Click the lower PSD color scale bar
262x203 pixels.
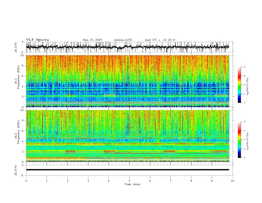239,140
